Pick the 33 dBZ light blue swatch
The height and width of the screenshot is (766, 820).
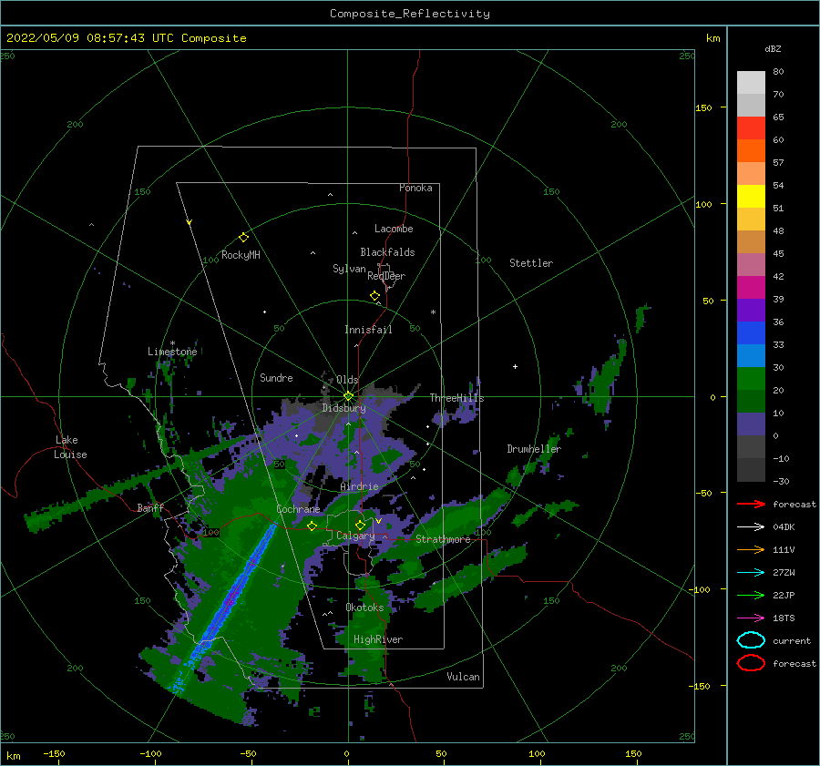[751, 355]
